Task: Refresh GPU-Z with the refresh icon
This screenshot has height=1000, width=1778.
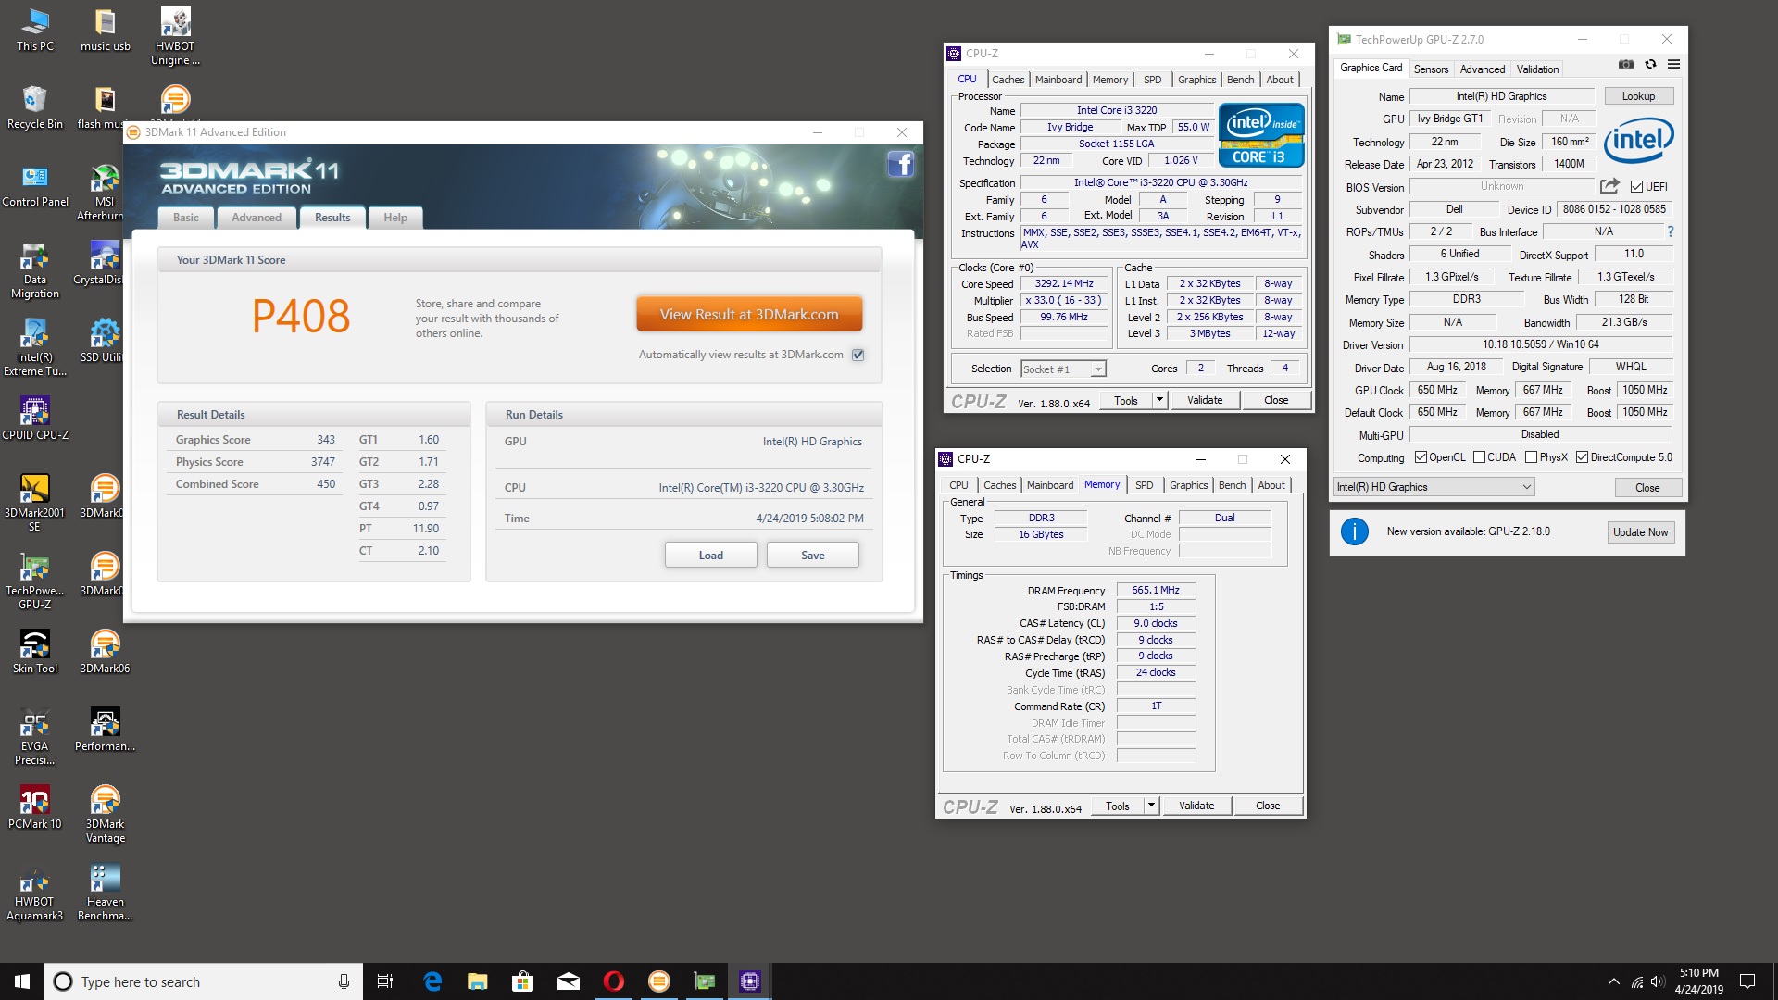Action: click(x=1650, y=65)
